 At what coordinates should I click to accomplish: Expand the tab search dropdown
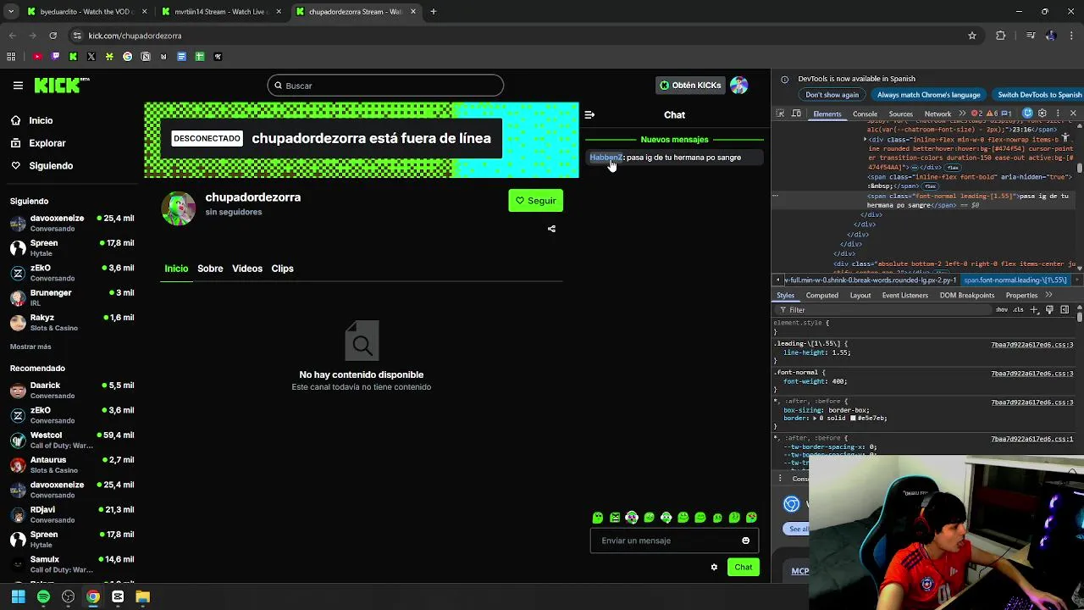11,12
